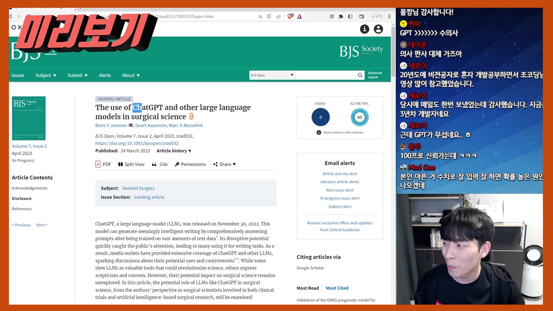Jump to Disclosure section

click(x=21, y=198)
